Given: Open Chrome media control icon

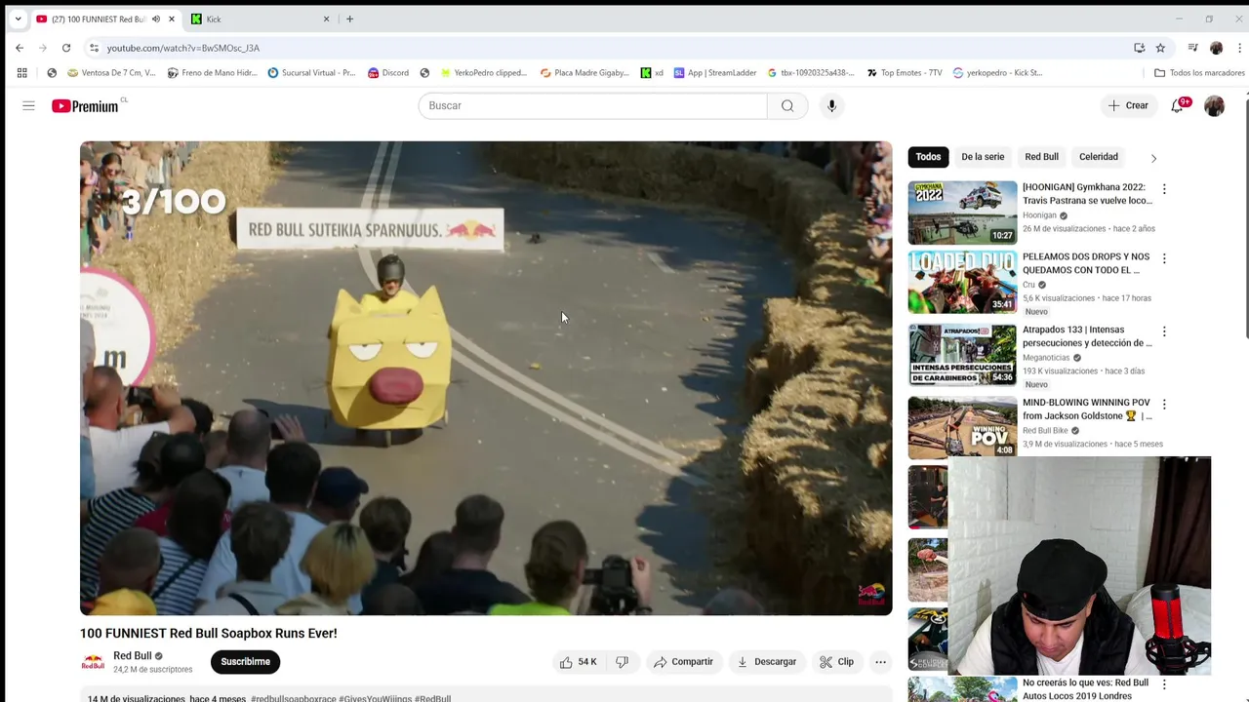Looking at the screenshot, I should coord(1192,48).
